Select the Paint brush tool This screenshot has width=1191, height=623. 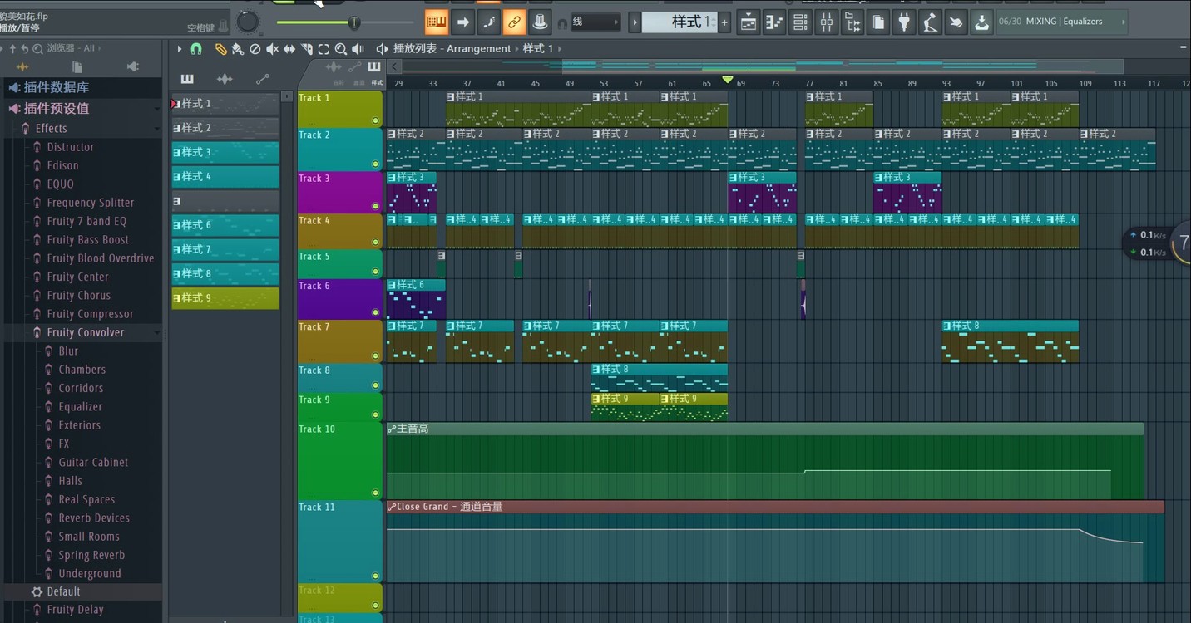tap(239, 50)
